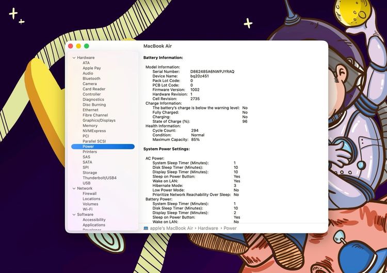Select Firewall under Network
Viewport: 387px width, 273px height.
pyautogui.click(x=90, y=194)
